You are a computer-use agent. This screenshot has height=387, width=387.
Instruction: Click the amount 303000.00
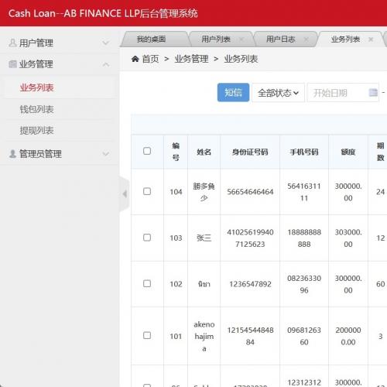click(348, 238)
